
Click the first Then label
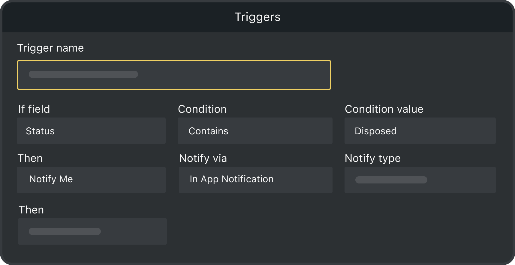coord(30,158)
